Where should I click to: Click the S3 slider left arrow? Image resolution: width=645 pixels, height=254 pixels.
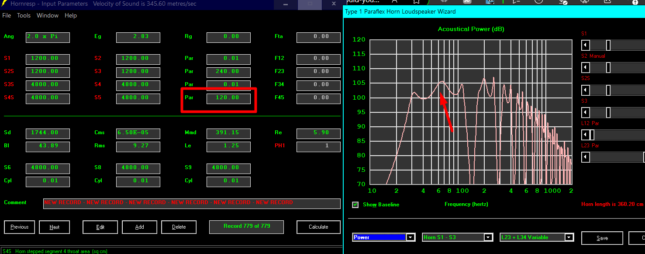pos(586,112)
